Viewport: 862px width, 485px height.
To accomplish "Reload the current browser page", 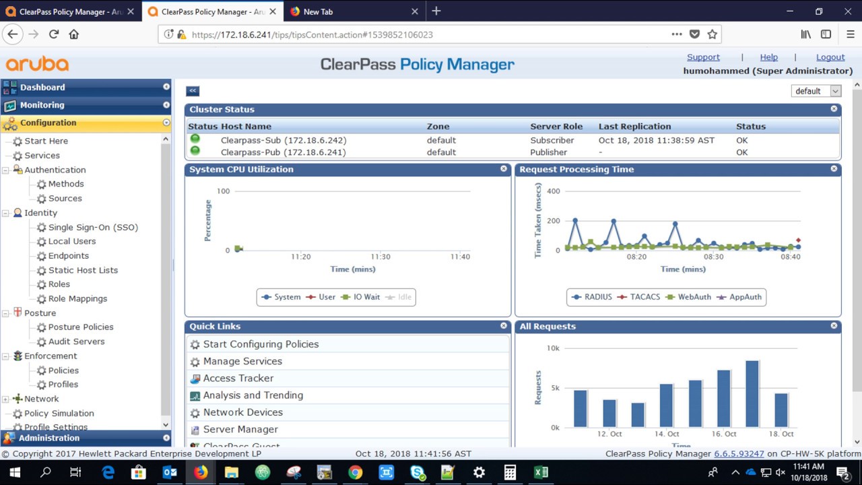I will 53,34.
